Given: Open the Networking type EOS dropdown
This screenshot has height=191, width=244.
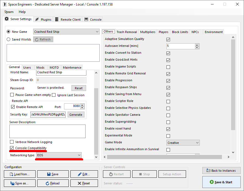Looking at the screenshot, I should (59, 155).
